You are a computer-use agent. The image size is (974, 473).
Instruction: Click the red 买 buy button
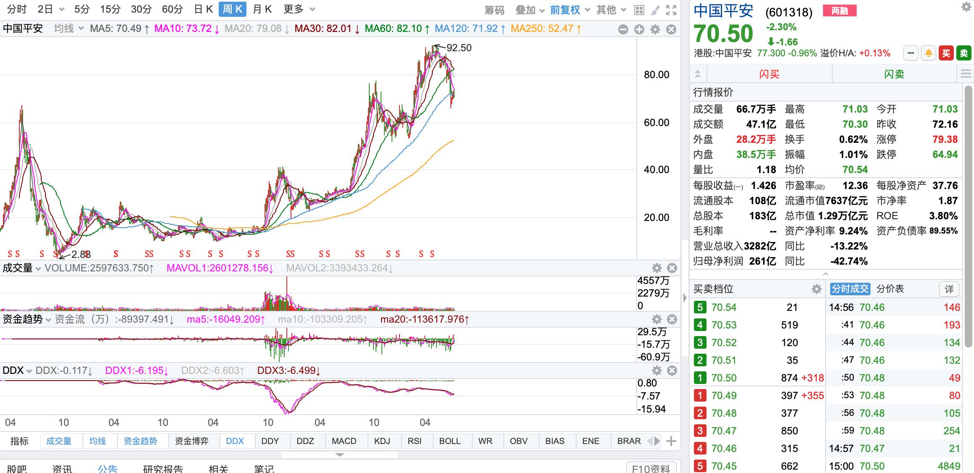(946, 53)
